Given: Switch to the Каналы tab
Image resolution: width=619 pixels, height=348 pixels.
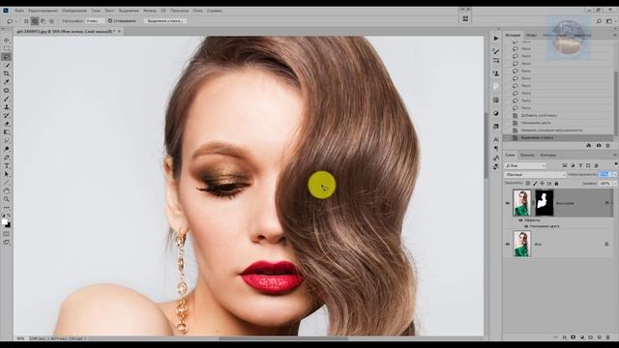Looking at the screenshot, I should point(527,155).
